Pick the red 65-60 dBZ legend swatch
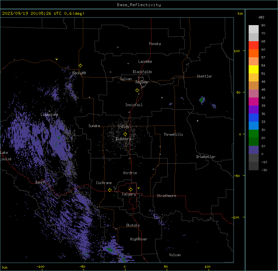The width and height of the screenshot is (278, 271). 253,45
